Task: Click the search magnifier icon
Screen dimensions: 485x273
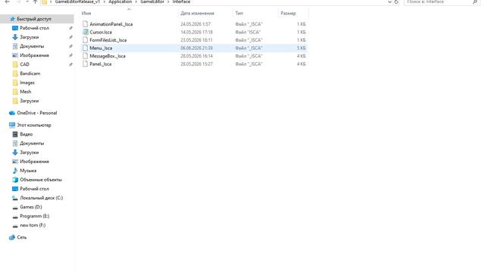Action: click(475, 2)
